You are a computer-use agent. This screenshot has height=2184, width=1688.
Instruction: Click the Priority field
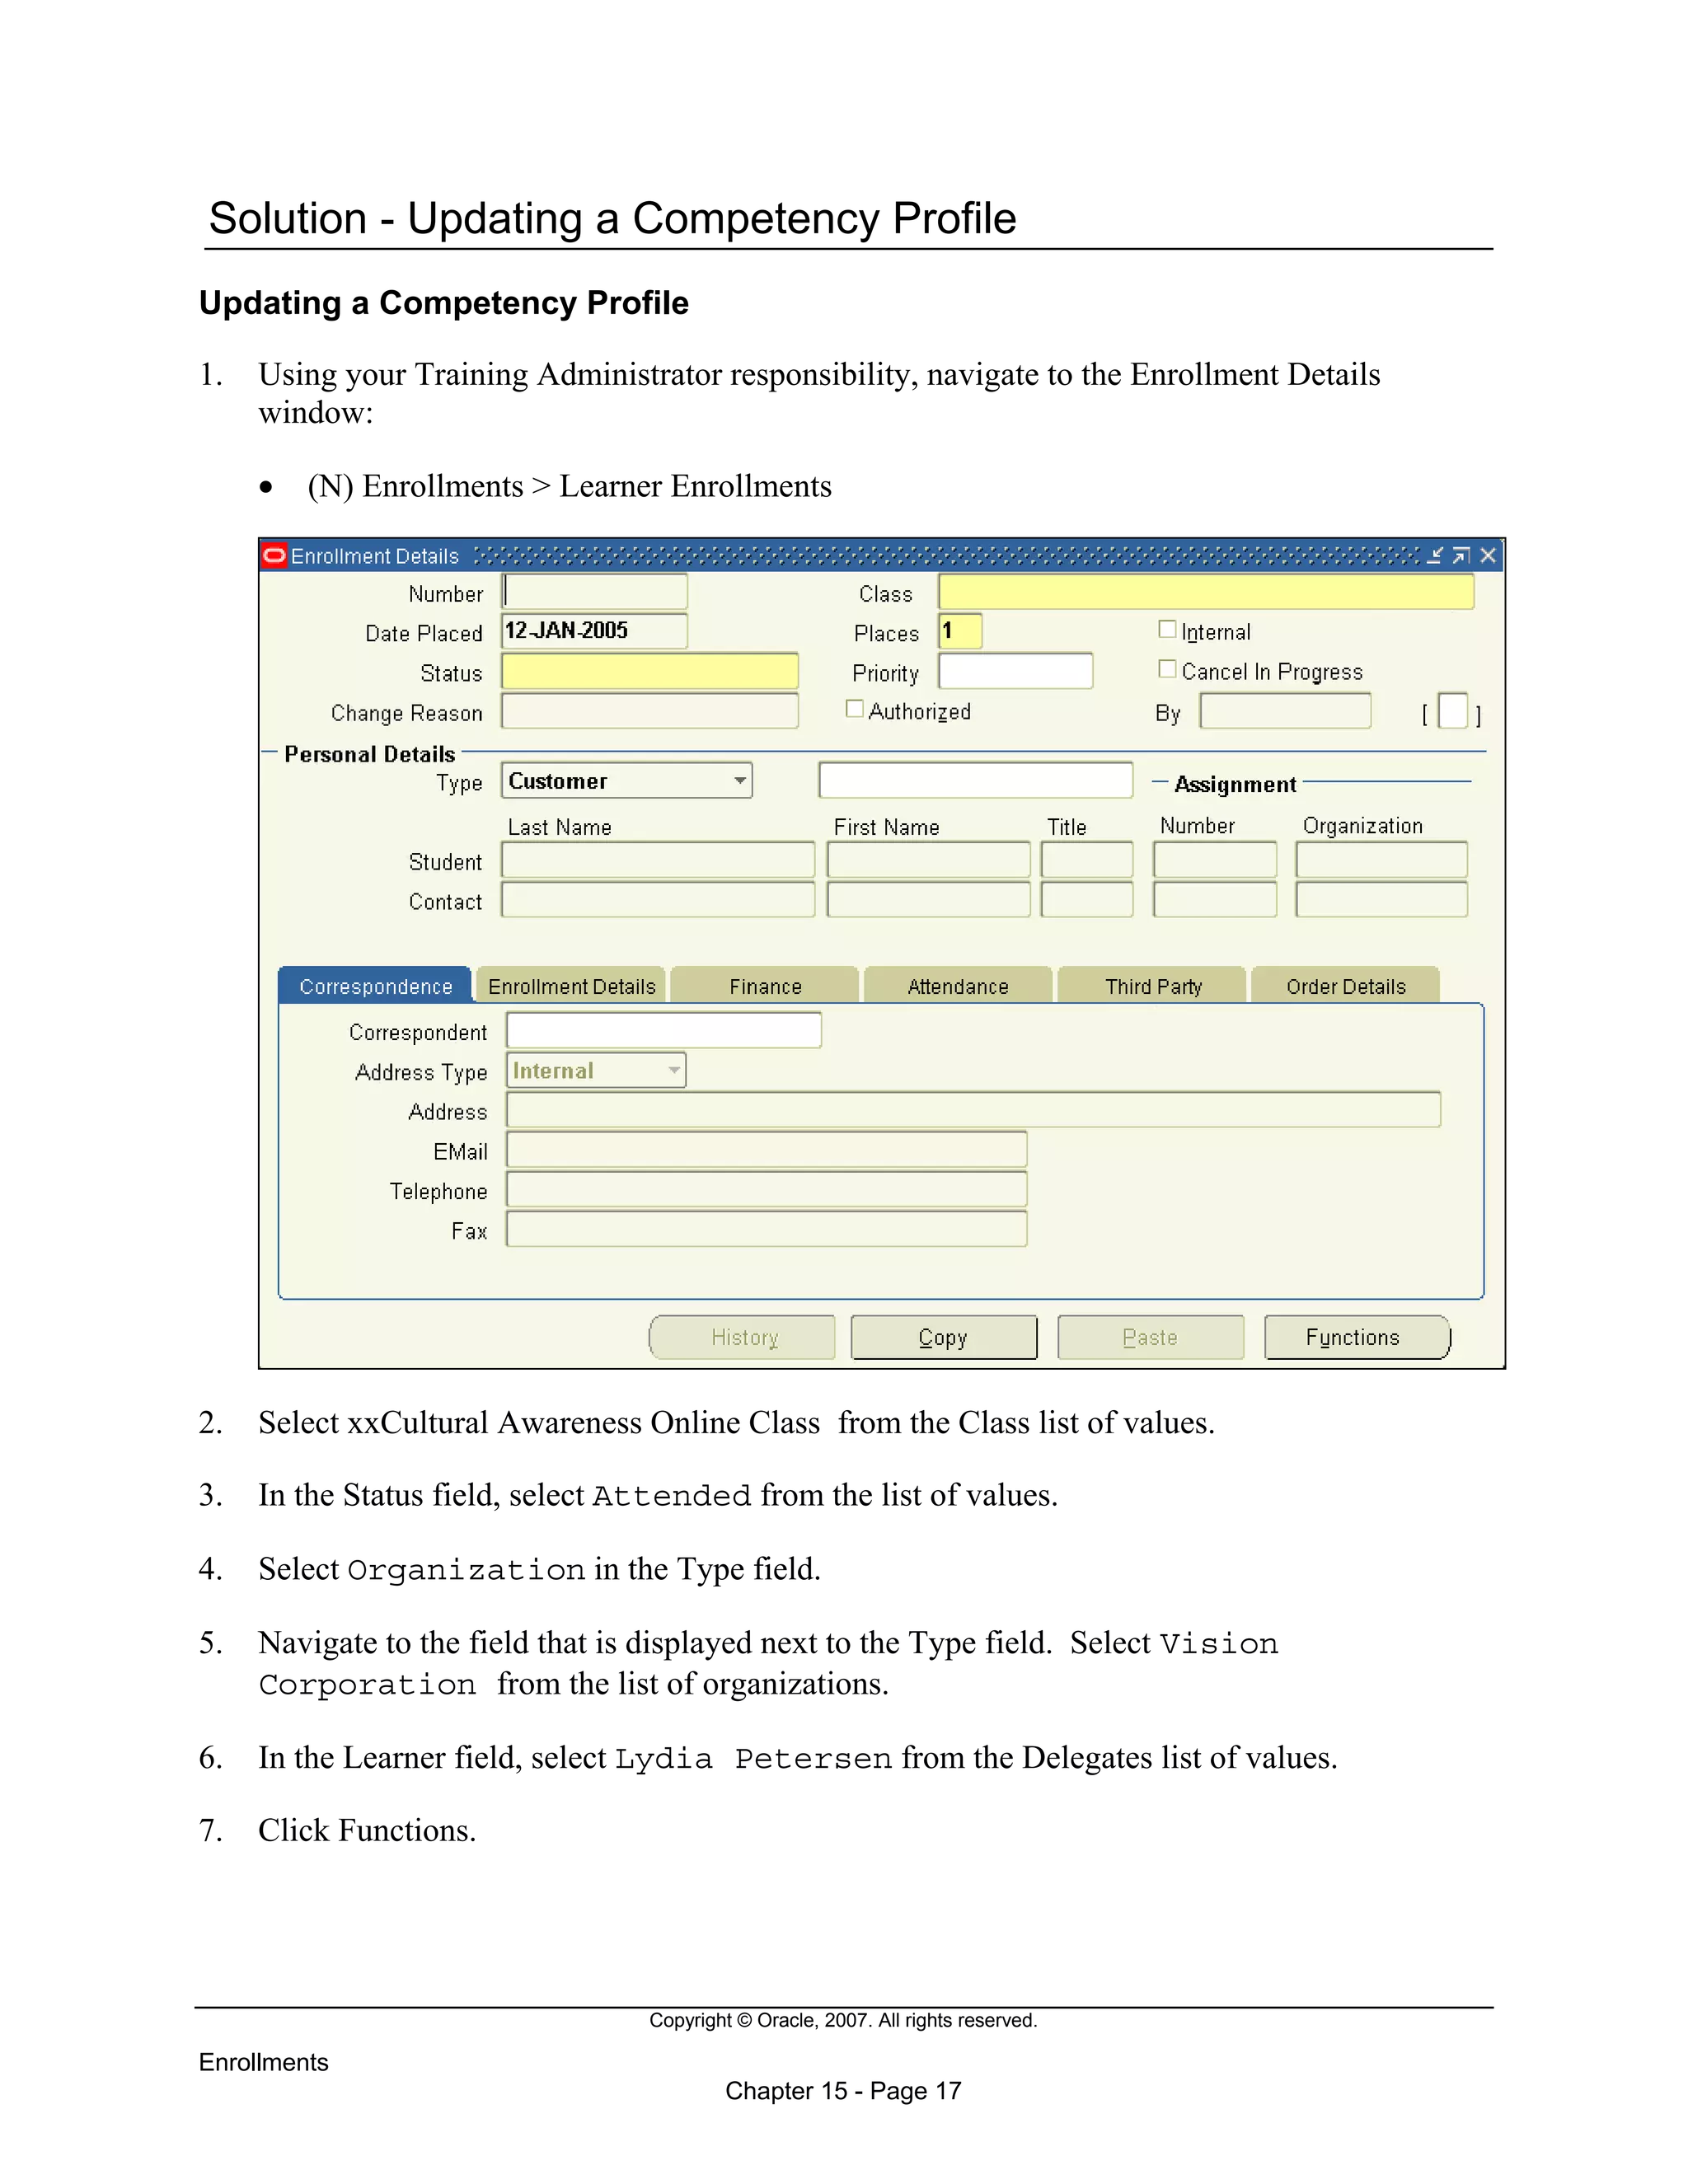point(1015,671)
